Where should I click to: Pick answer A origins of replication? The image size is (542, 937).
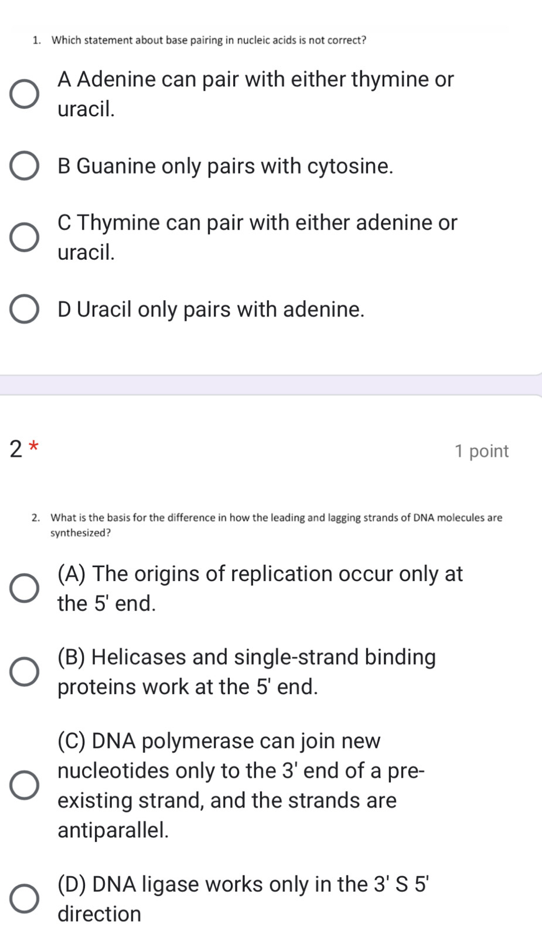click(x=24, y=588)
